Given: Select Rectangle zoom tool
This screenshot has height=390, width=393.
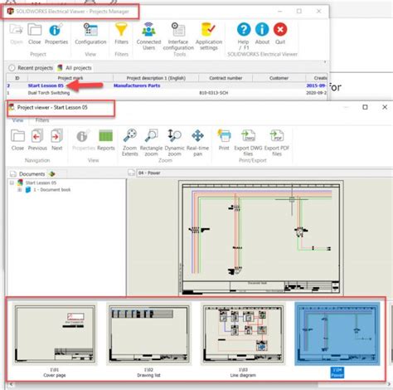Looking at the screenshot, I should 151,143.
